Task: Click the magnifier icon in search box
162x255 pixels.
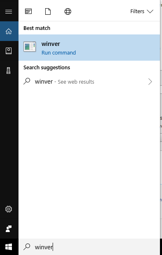Action: (x=27, y=247)
